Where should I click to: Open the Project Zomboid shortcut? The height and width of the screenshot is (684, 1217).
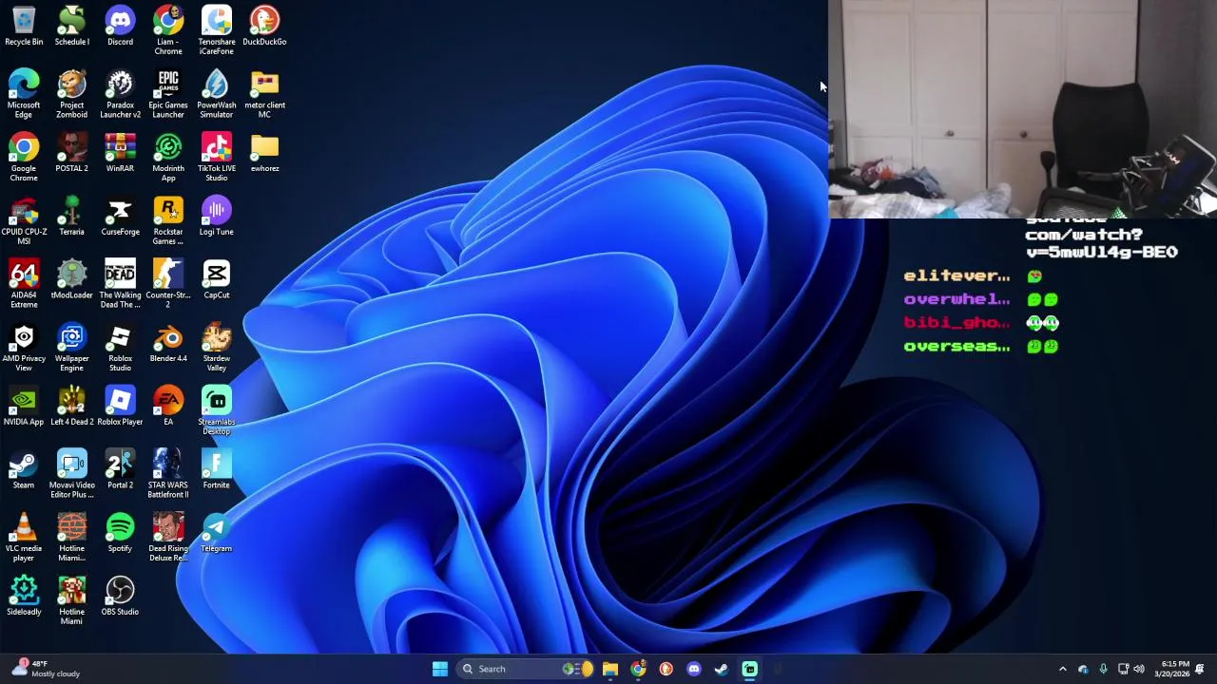pyautogui.click(x=71, y=94)
